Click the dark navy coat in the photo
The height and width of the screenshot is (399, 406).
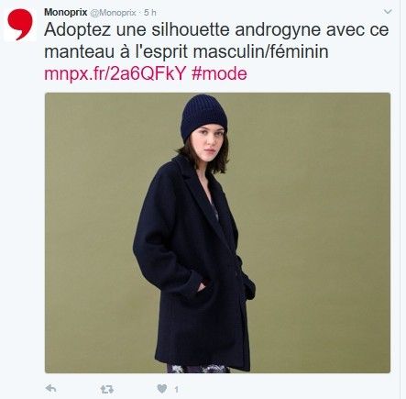click(x=192, y=263)
